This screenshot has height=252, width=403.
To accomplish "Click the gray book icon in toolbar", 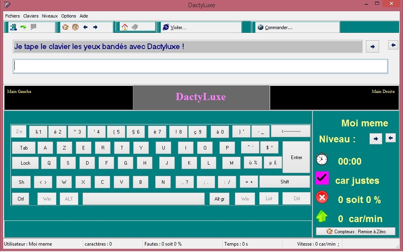I will (x=135, y=27).
